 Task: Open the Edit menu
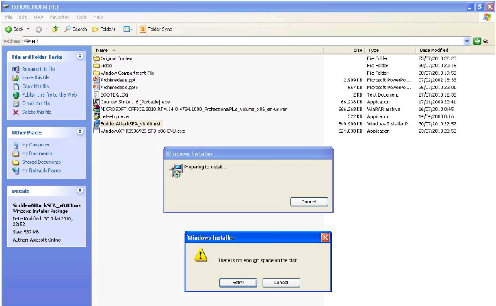23,17
